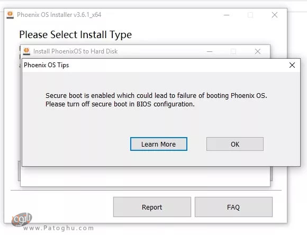Click the Please Select Install Type heading
Image resolution: width=307 pixels, height=235 pixels.
pos(75,34)
